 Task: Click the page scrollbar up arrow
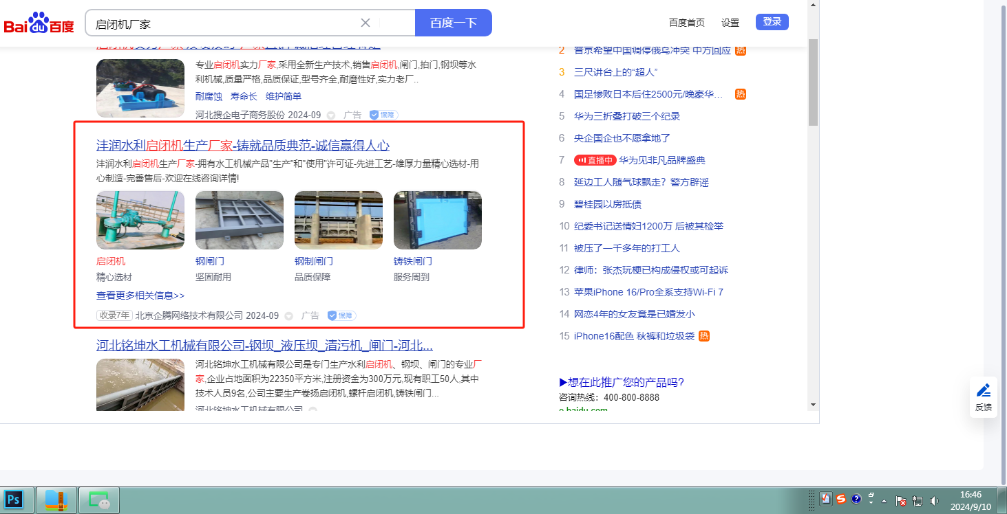tap(813, 5)
